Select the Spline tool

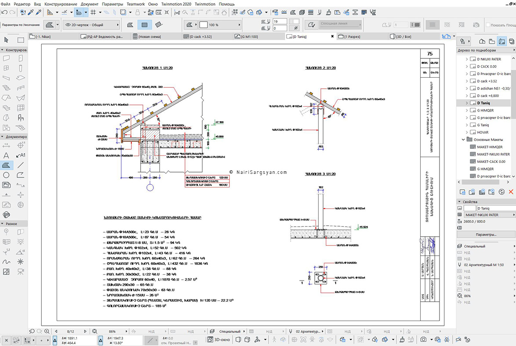[x=6, y=262]
